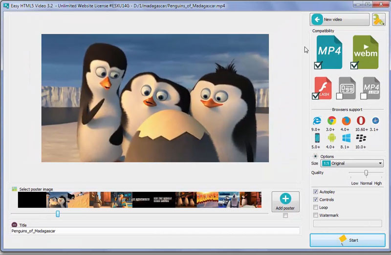Image resolution: width=391 pixels, height=255 pixels.
Task: Disable the Controls checkbox
Action: coord(316,199)
